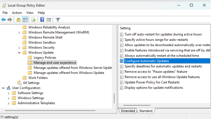
Task: Click the User Configuration icon
Action: (x=9, y=88)
